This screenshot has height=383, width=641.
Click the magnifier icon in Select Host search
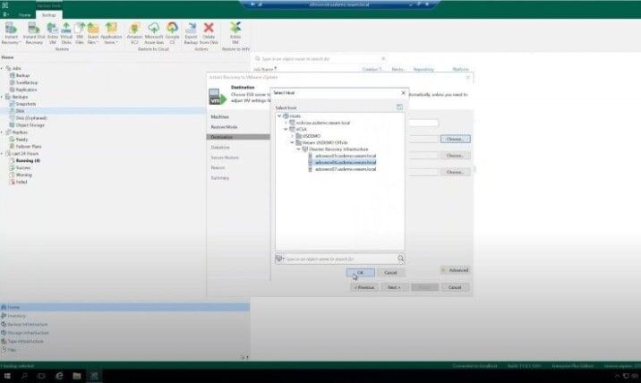[400, 259]
